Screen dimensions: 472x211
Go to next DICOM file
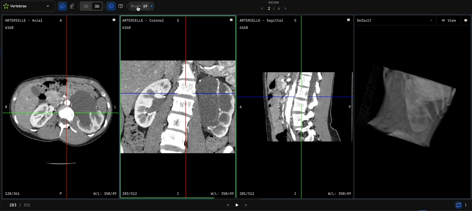285,9
